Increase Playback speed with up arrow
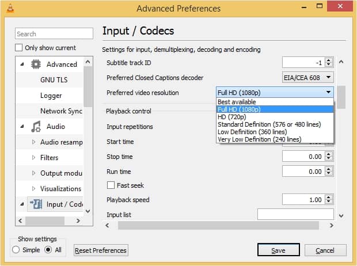The width and height of the screenshot is (357, 266). pyautogui.click(x=328, y=197)
